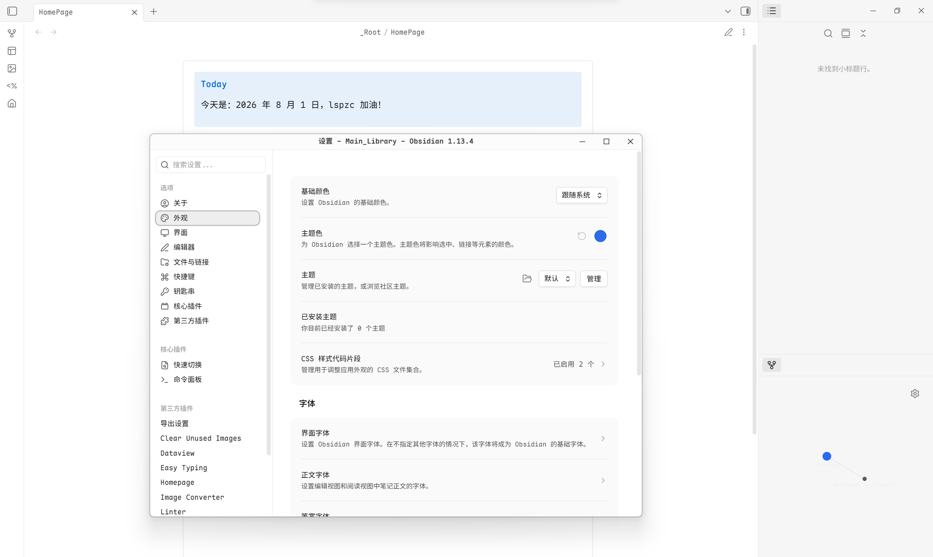Click the main note scrollbar
Image resolution: width=933 pixels, height=557 pixels.
click(754, 239)
